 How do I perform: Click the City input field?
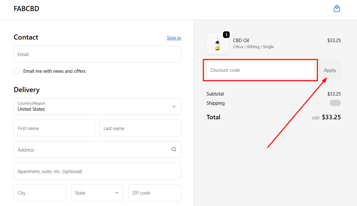tap(40, 193)
